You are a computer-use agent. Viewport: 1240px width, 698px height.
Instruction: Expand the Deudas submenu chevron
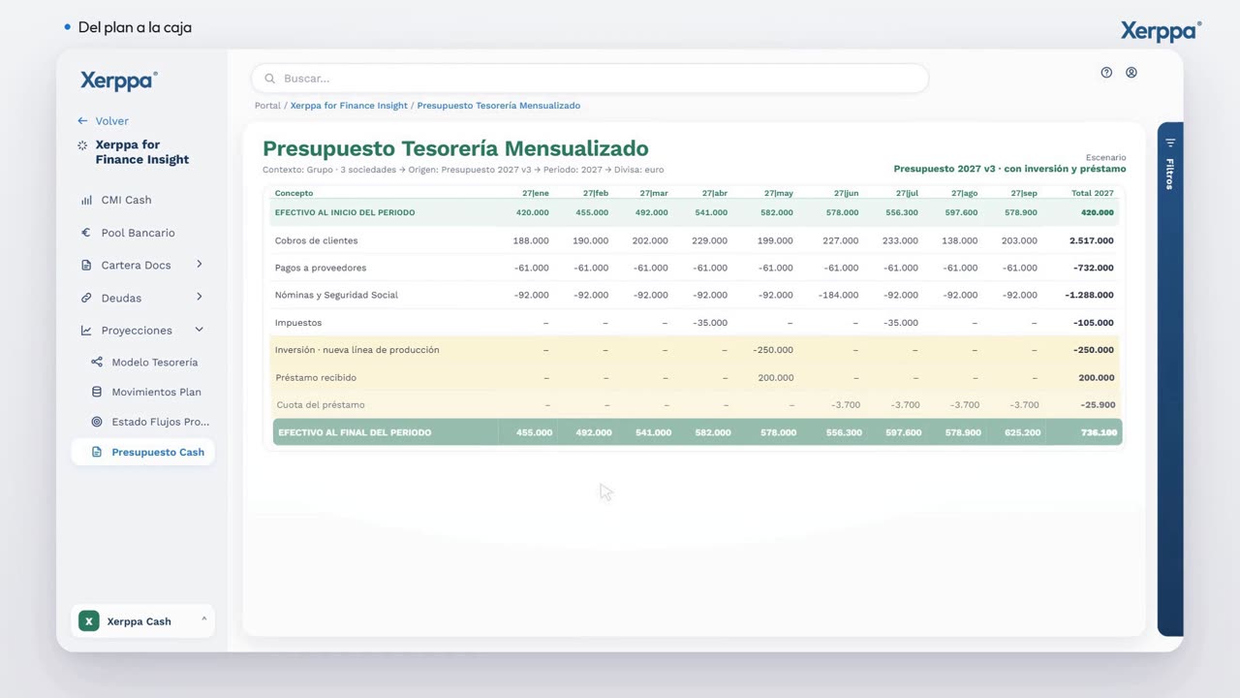click(200, 297)
